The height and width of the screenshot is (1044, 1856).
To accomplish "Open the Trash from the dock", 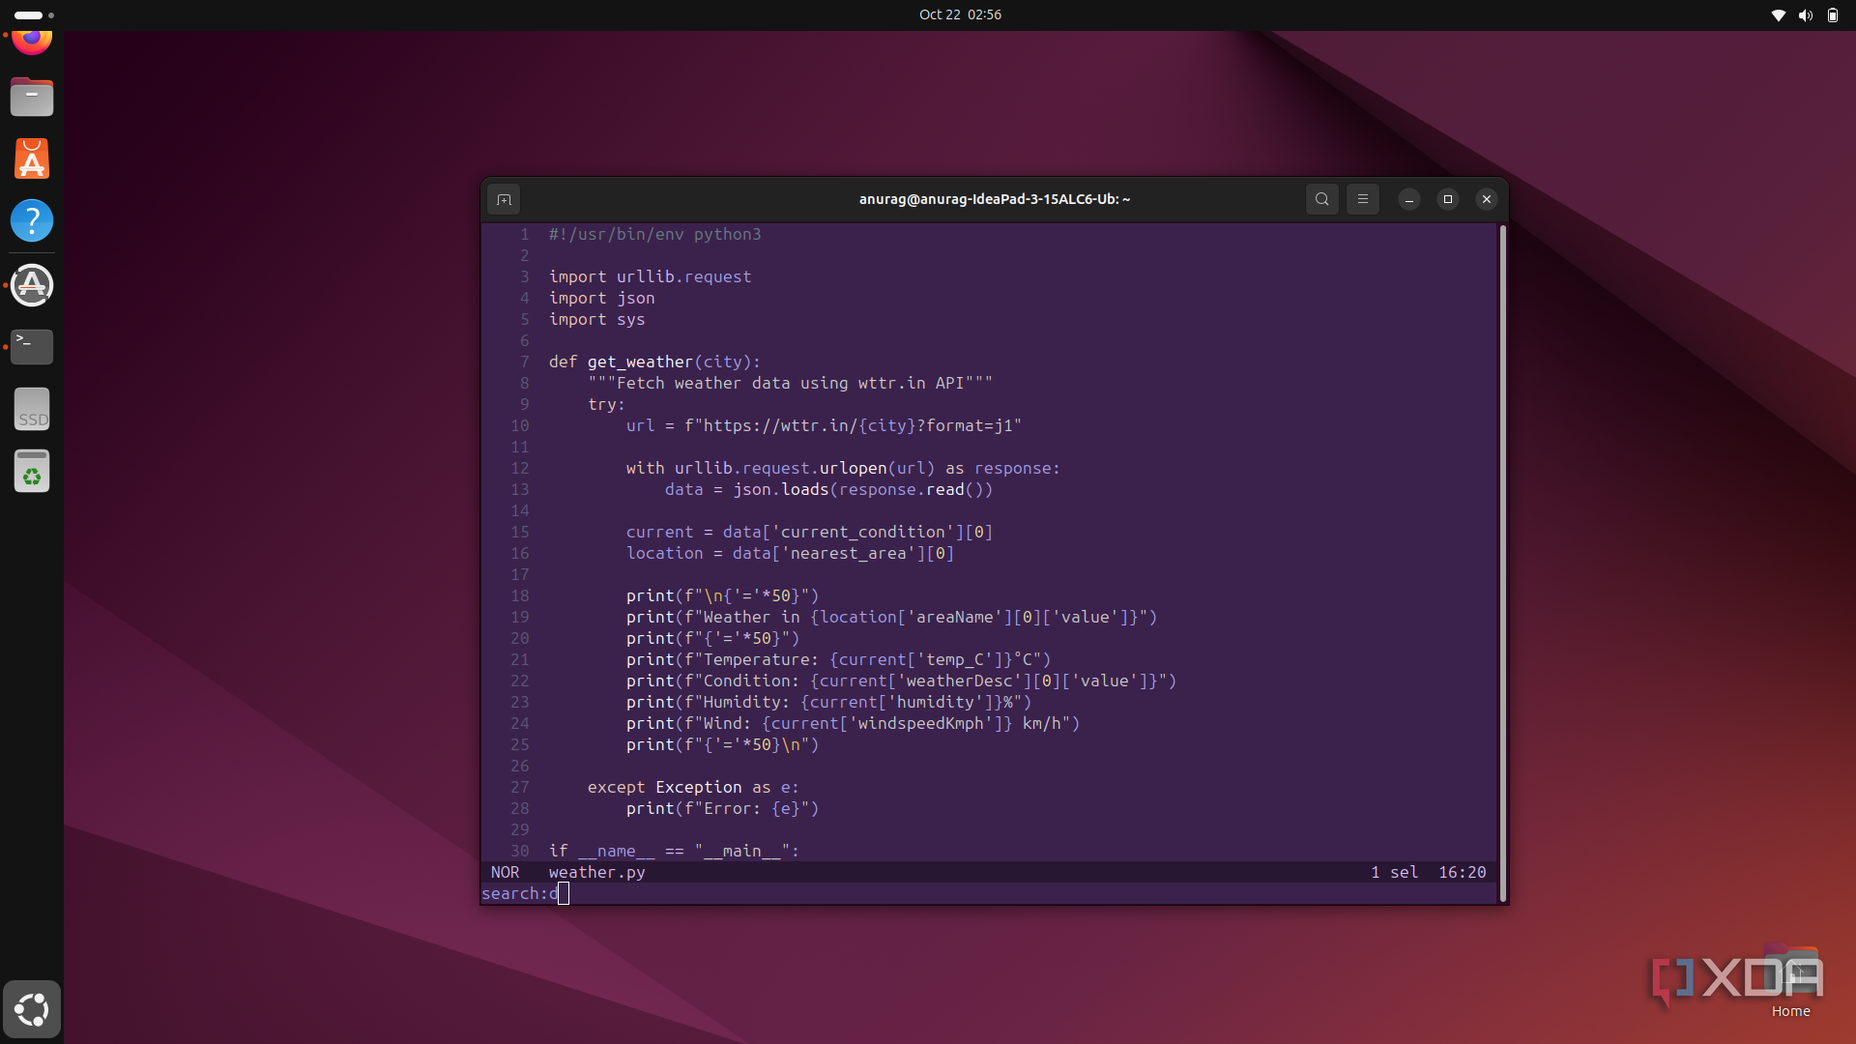I will [32, 472].
